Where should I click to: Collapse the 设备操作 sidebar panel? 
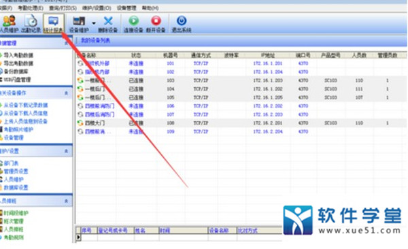click(x=67, y=93)
